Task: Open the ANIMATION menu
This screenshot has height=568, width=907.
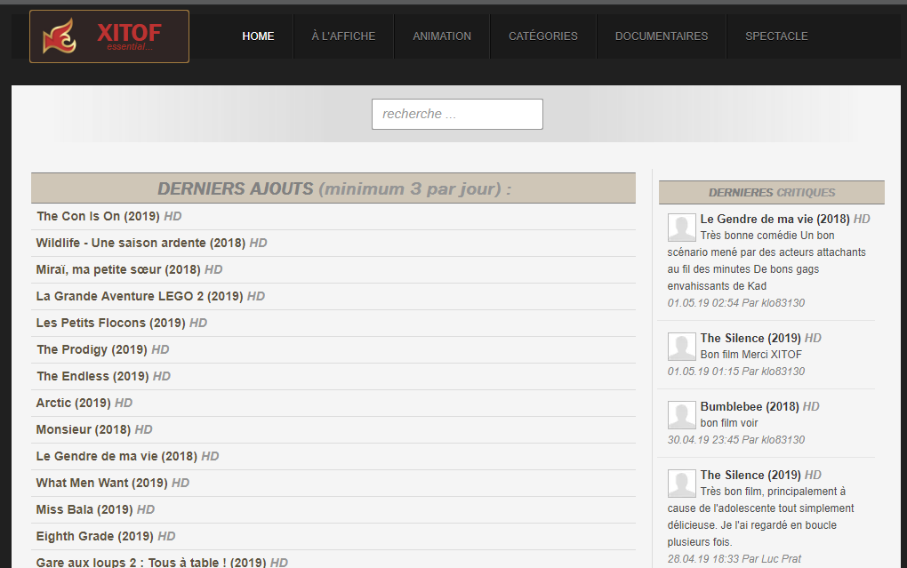Action: tap(442, 36)
